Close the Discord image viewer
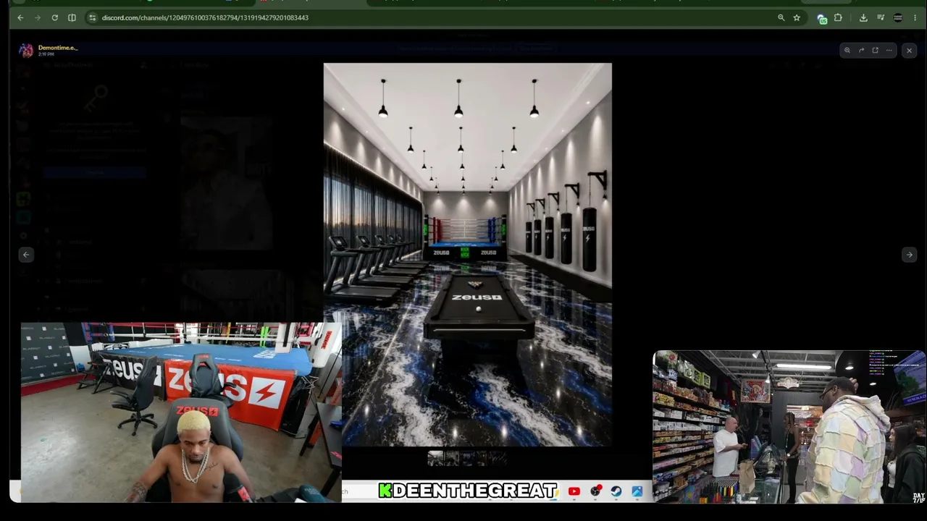 coord(909,50)
